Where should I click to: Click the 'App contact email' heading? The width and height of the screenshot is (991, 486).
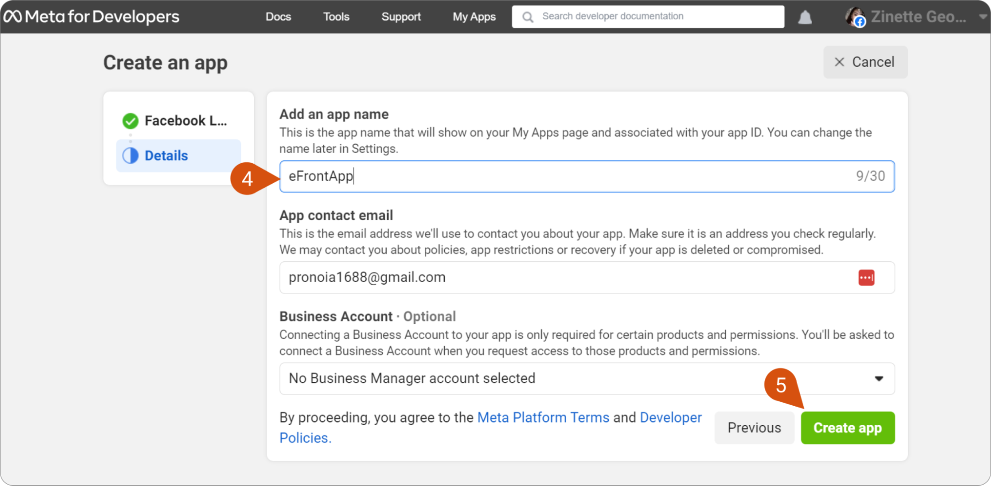pos(336,215)
